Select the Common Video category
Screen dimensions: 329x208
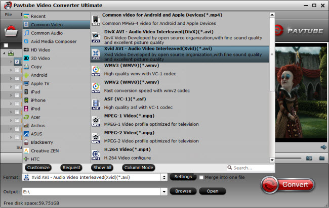click(56, 24)
